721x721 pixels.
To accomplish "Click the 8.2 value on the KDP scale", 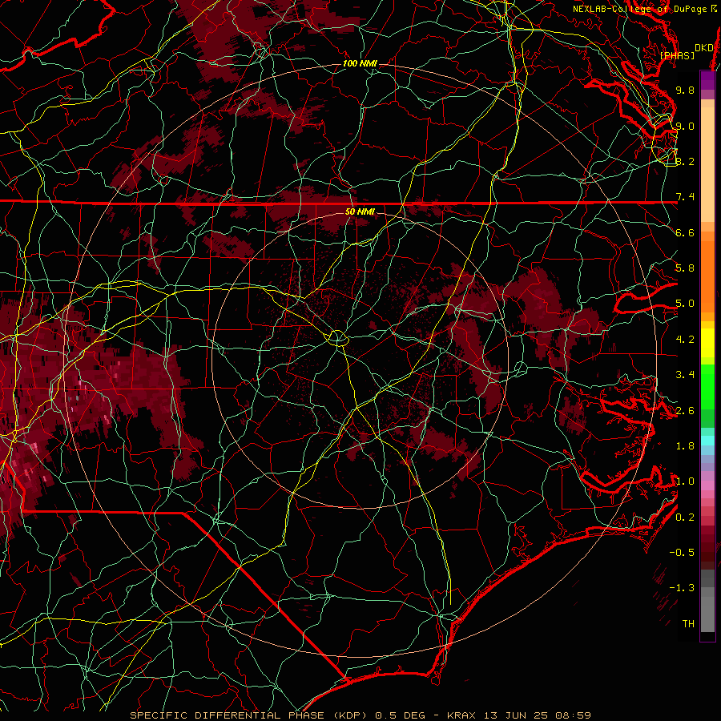I will 685,161.
